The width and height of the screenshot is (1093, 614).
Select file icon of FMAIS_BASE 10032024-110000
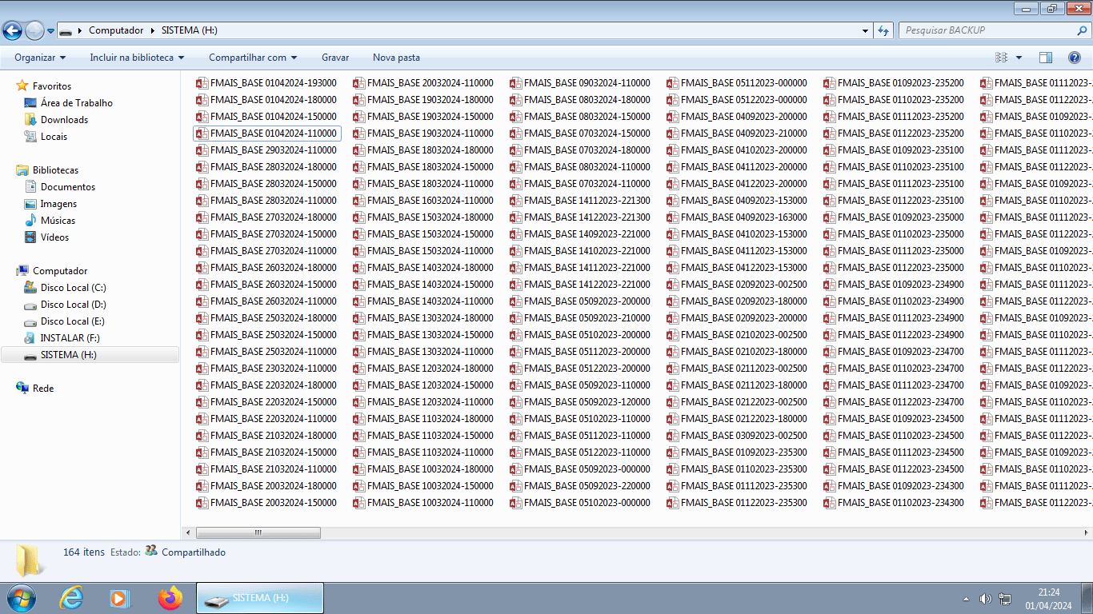click(358, 503)
